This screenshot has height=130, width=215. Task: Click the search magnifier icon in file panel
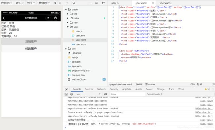click(x=74, y=3)
